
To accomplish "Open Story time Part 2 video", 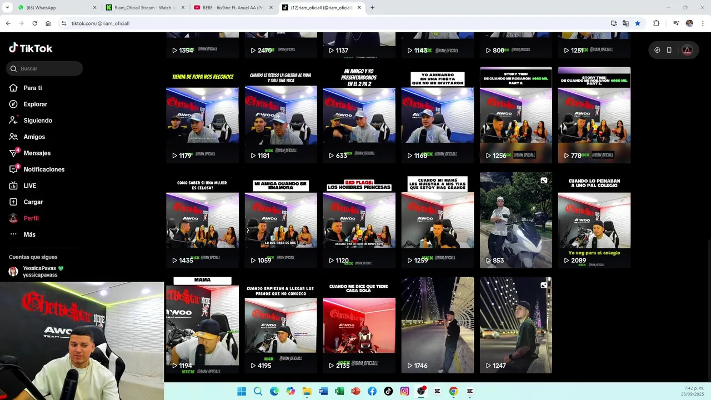I will pyautogui.click(x=516, y=116).
